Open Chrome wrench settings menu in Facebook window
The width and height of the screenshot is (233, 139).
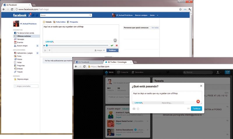pos(190,9)
